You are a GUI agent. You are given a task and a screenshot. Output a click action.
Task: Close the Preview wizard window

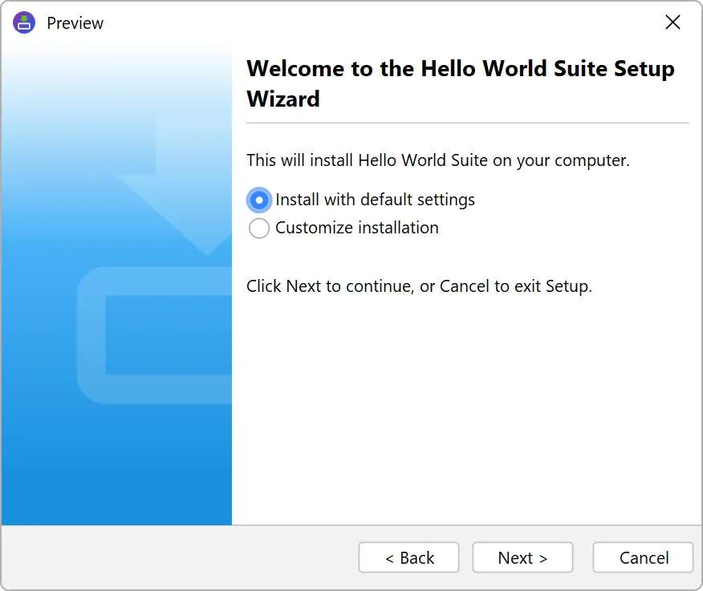(673, 22)
